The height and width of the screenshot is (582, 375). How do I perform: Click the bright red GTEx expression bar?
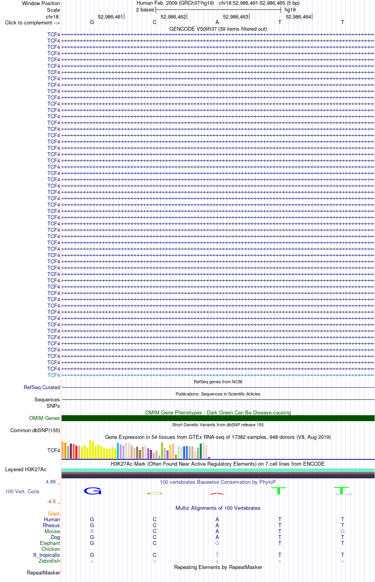coord(77,452)
